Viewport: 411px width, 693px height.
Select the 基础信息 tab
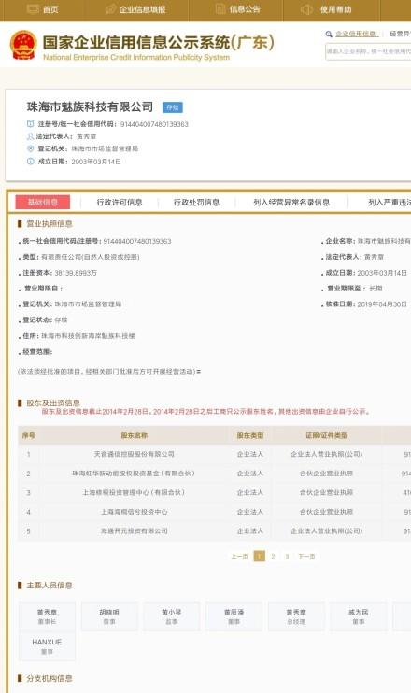(43, 202)
